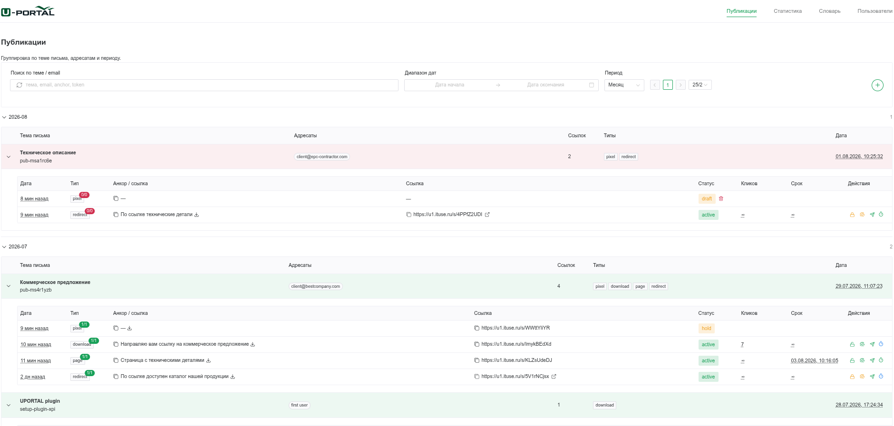
Task: Copy the anchor 'Страница с техническими деталями'
Action: pos(116,360)
